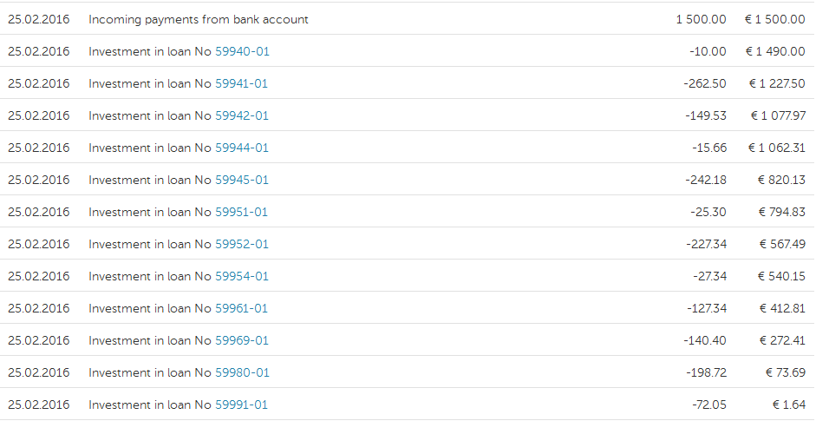Open loan link 59942-01
Screen dimensions: 816x421
pos(242,115)
